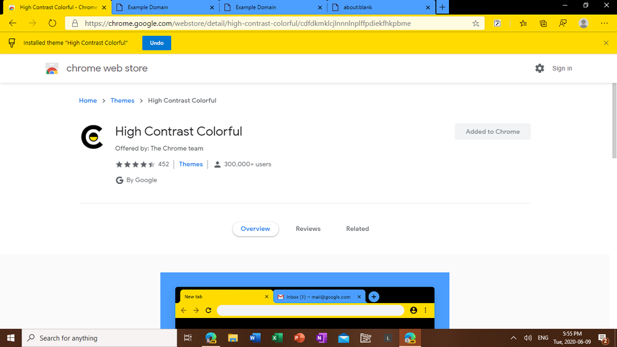Image resolution: width=617 pixels, height=347 pixels.
Task: Open File Explorer from taskbar
Action: pos(233,338)
